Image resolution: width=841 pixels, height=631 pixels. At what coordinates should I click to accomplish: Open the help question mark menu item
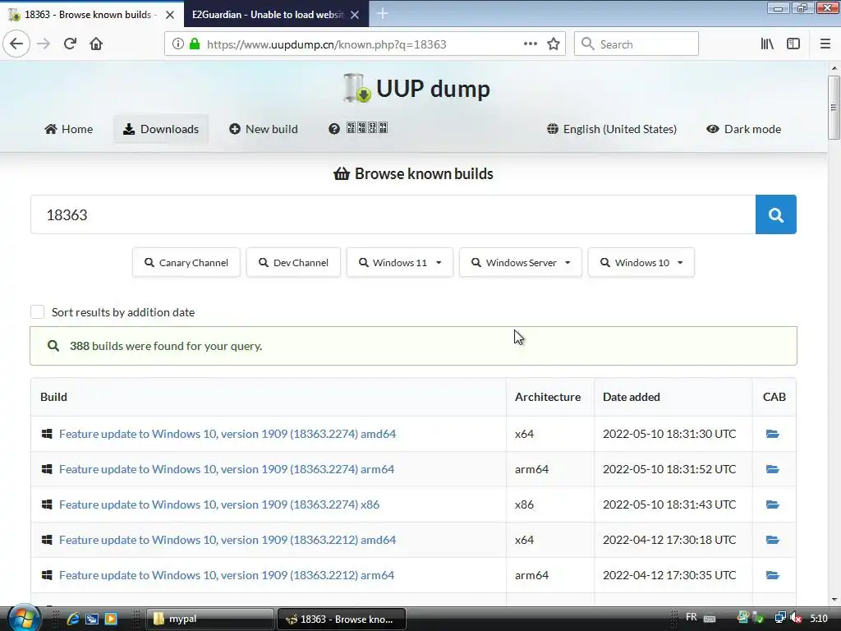(x=358, y=129)
